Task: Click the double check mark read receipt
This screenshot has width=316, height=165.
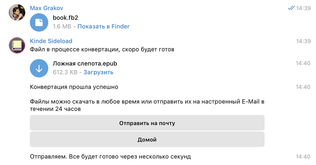Action: coord(291,8)
